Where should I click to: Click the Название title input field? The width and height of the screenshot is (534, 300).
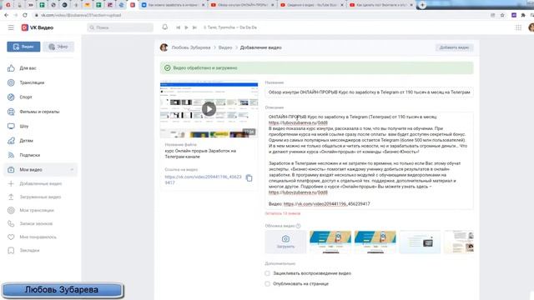[x=369, y=92]
